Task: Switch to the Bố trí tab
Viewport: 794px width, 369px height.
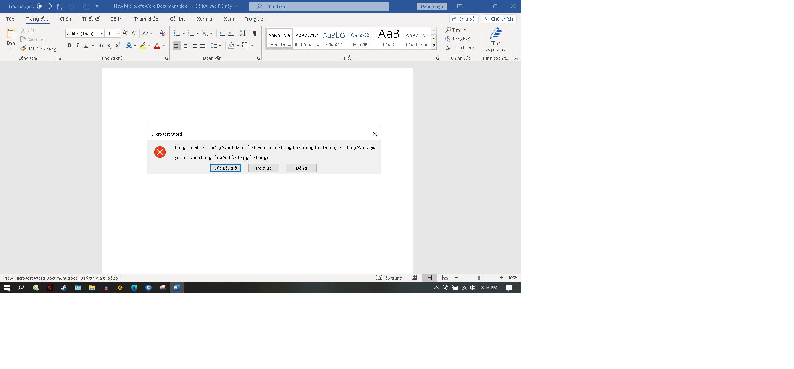Action: pyautogui.click(x=116, y=19)
